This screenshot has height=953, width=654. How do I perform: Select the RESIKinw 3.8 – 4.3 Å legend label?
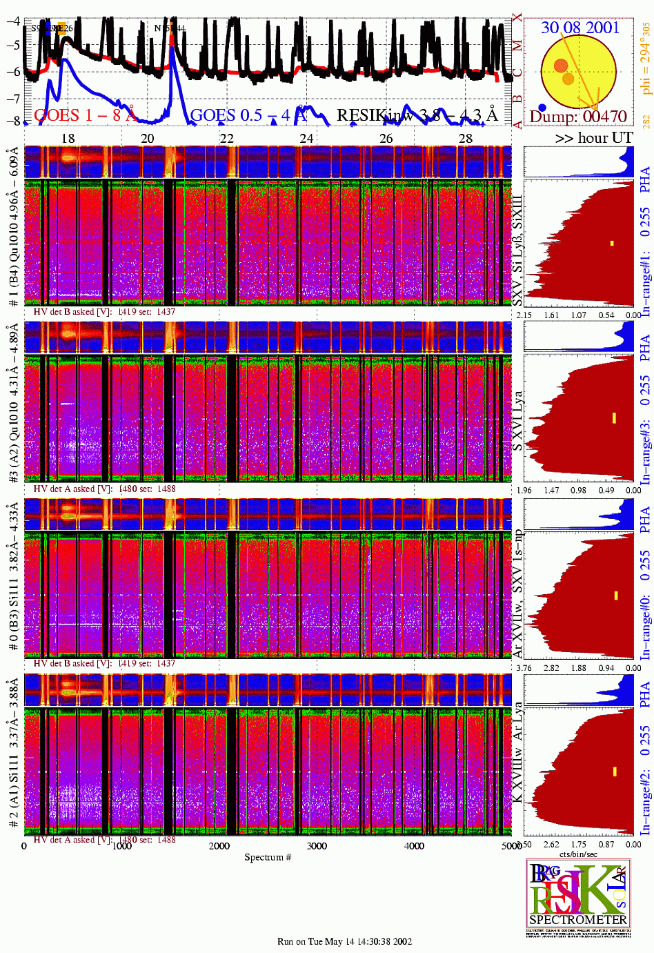point(417,115)
